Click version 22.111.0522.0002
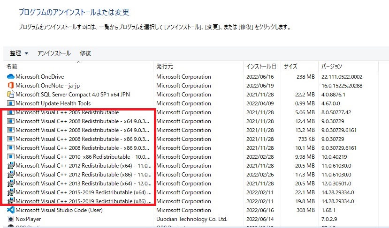This screenshot has width=389, height=228. (x=342, y=76)
